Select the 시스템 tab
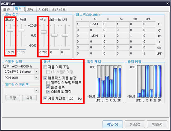The height and width of the screenshot is (131, 171). coord(43,10)
